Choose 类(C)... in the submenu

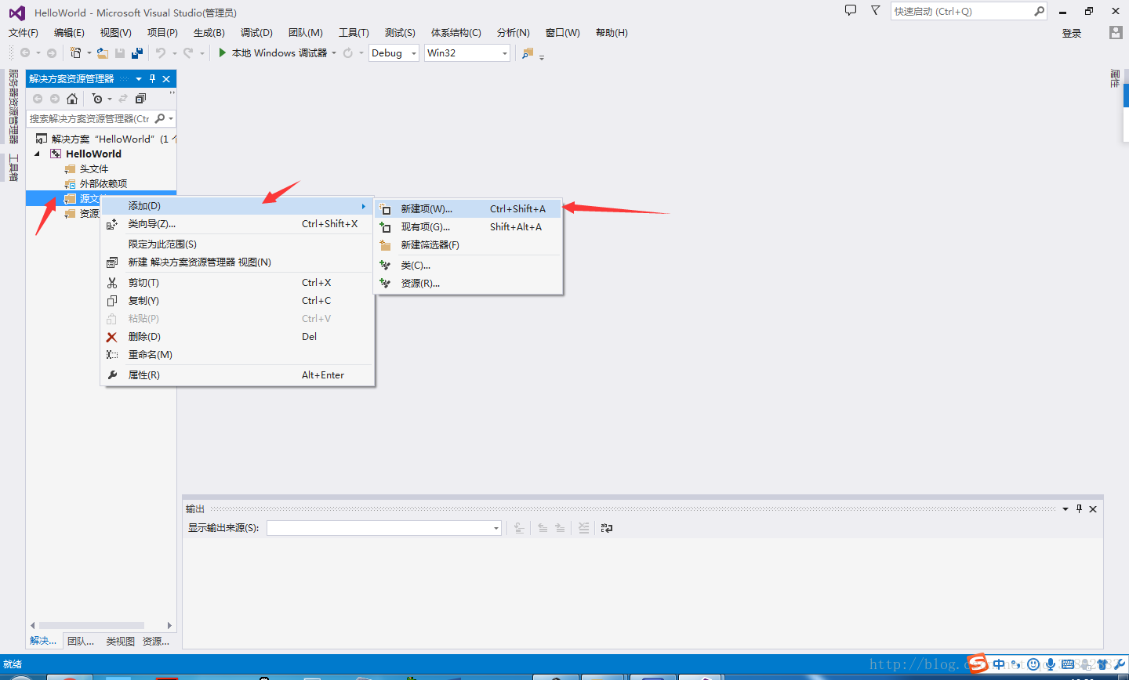(468, 266)
